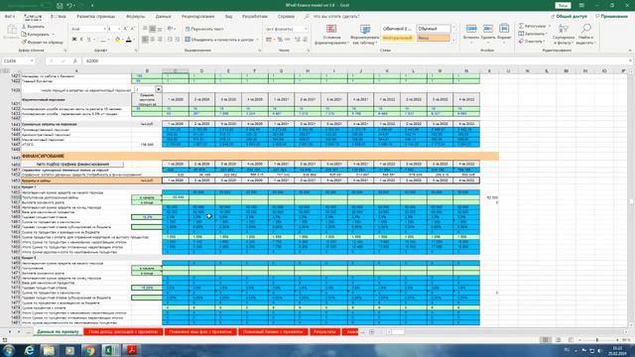Click the decrease decimal icon

point(305,40)
